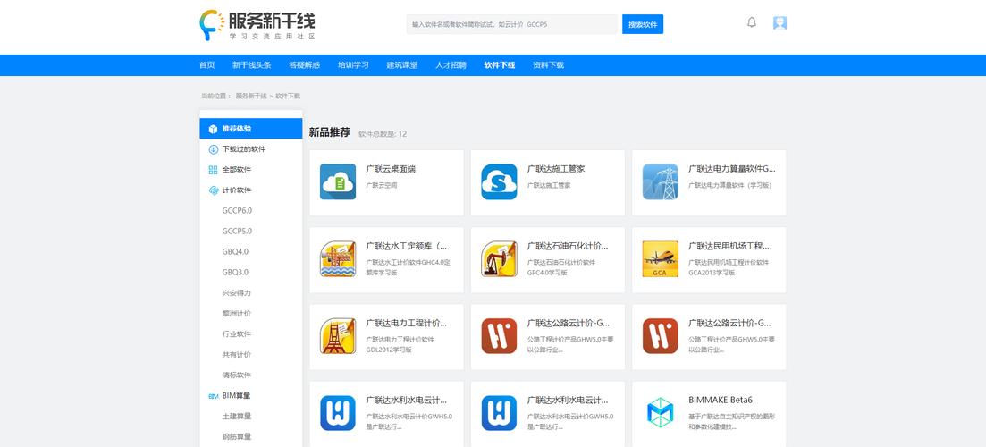Select GCCP5.0 in the sidebar

[237, 231]
